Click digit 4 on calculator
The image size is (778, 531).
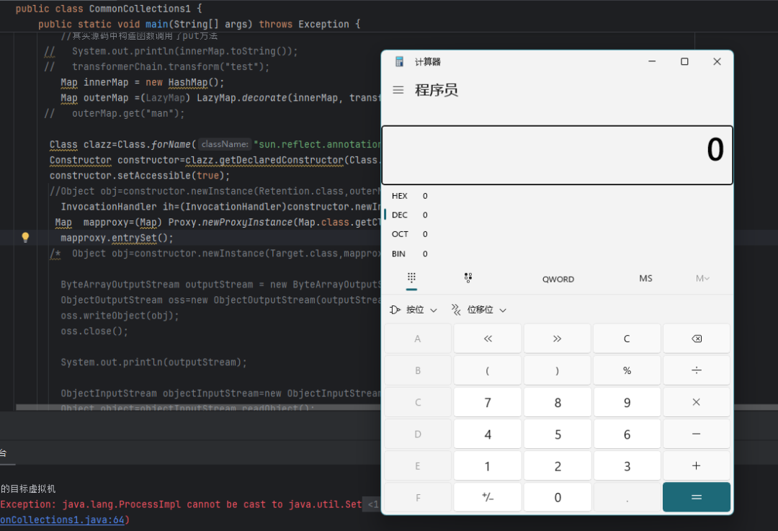pos(488,434)
